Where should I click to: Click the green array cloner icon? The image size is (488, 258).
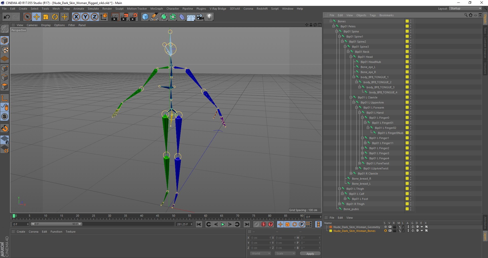[173, 17]
